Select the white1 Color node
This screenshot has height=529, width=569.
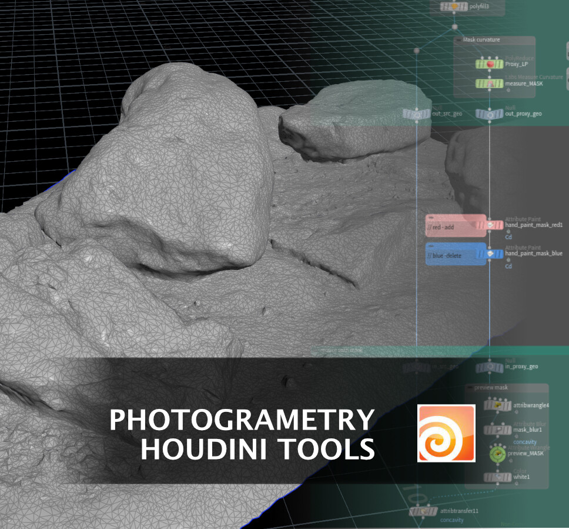click(497, 477)
